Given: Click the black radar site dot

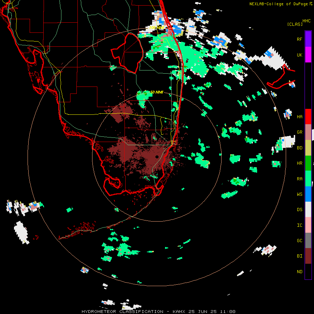Looking at the screenshot, I should pos(157,157).
